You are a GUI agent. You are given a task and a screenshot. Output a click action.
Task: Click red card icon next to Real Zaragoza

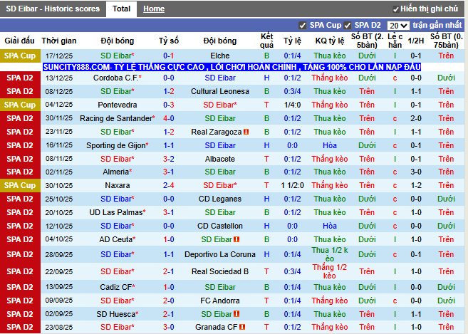click(x=246, y=132)
